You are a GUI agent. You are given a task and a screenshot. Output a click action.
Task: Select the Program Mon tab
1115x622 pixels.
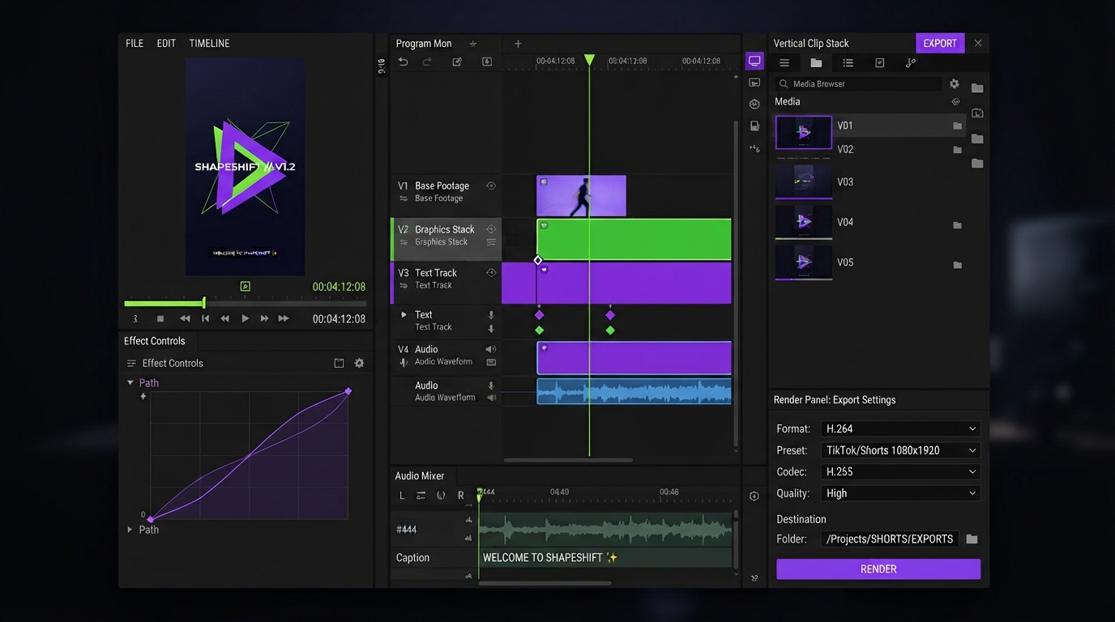[424, 44]
